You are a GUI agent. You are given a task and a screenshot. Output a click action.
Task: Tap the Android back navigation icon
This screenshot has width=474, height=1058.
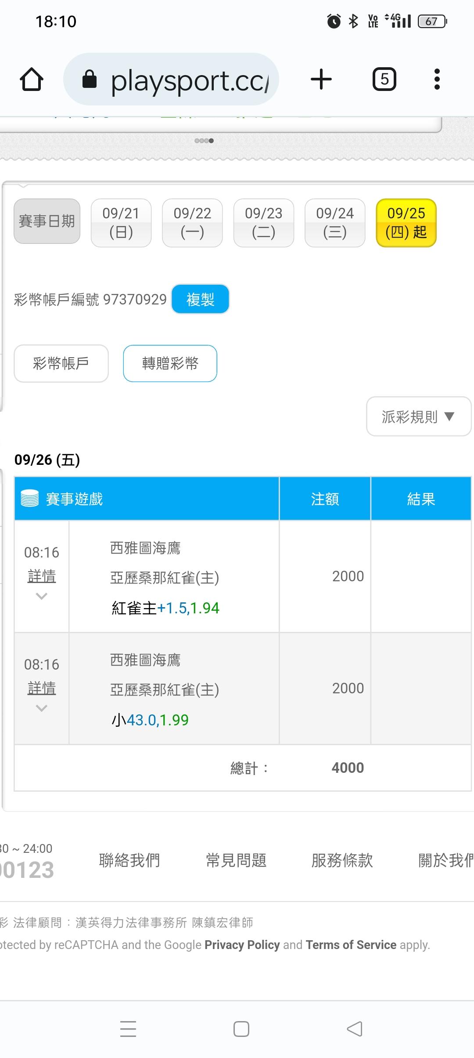pos(355,1029)
